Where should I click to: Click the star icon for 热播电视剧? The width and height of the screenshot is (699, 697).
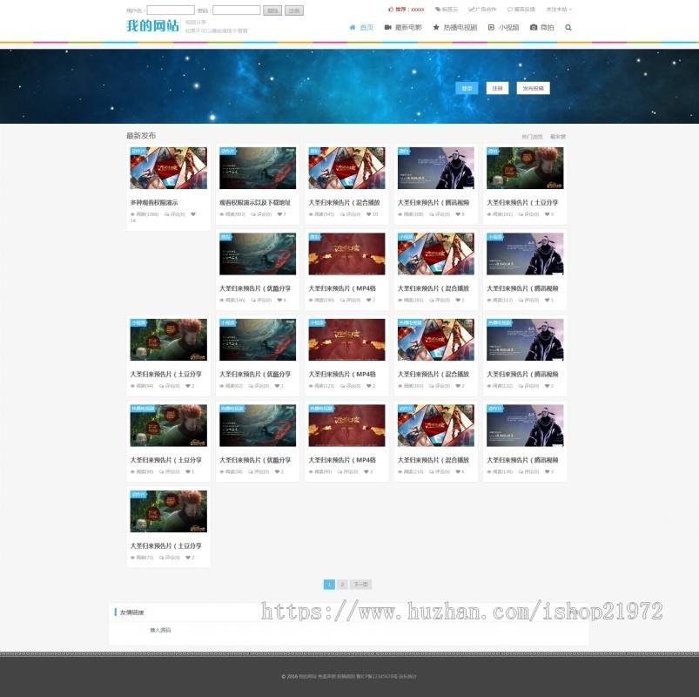coord(436,27)
